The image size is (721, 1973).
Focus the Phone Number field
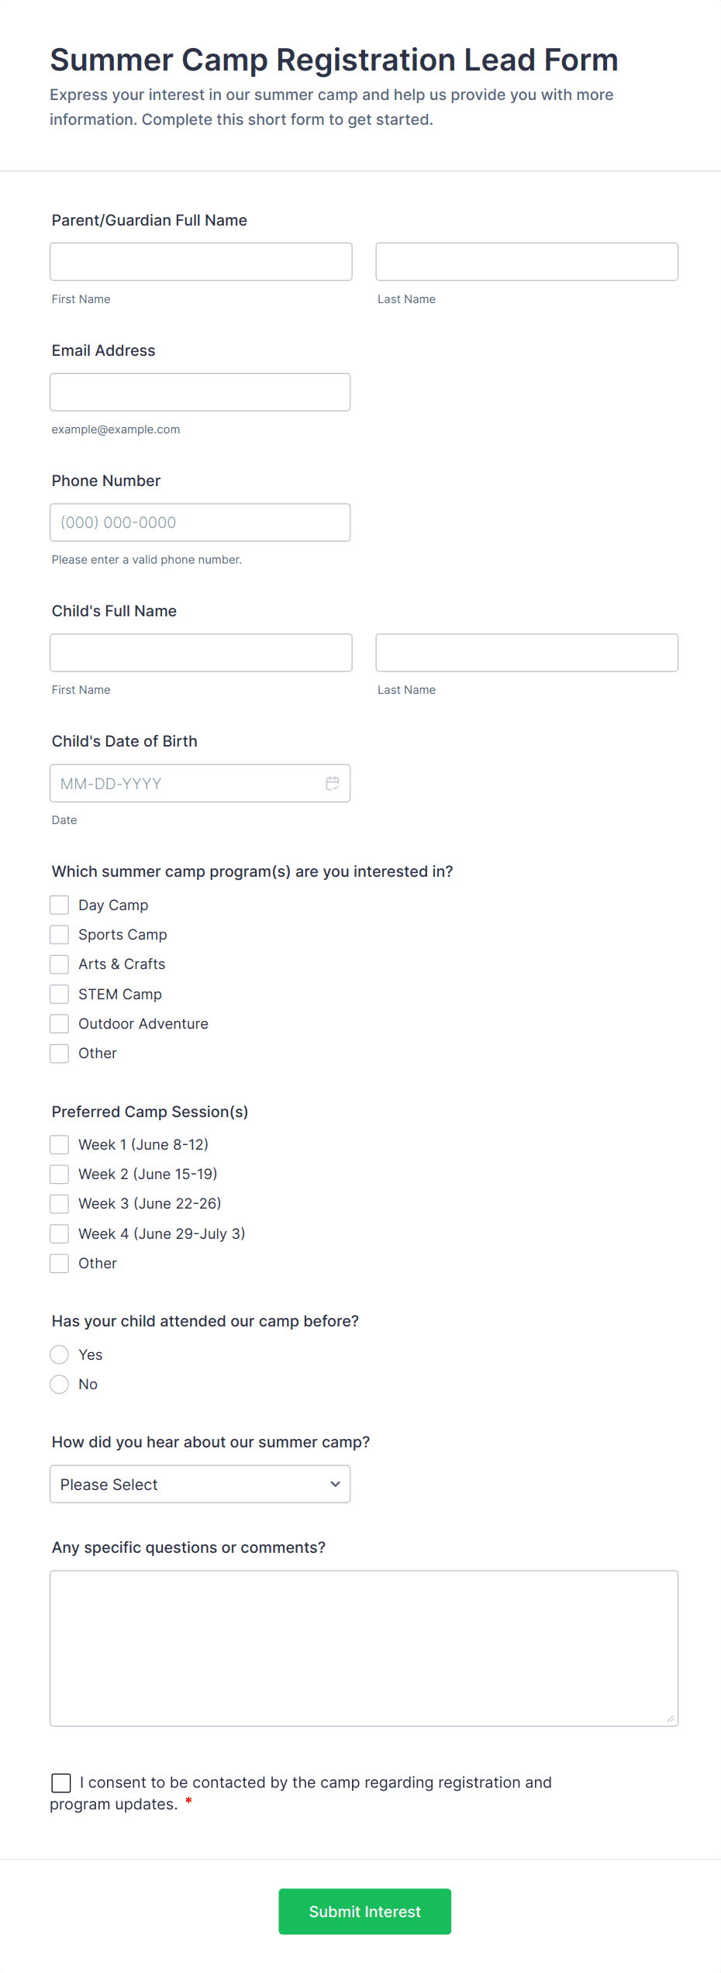pyautogui.click(x=200, y=522)
